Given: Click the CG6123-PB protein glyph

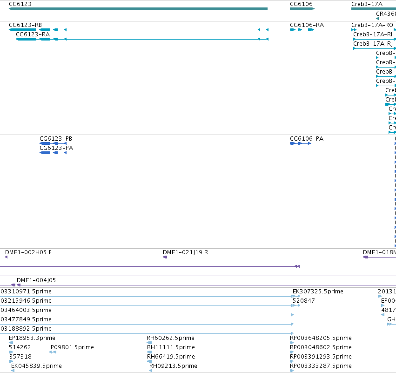Looking at the screenshot, I should [53, 143].
